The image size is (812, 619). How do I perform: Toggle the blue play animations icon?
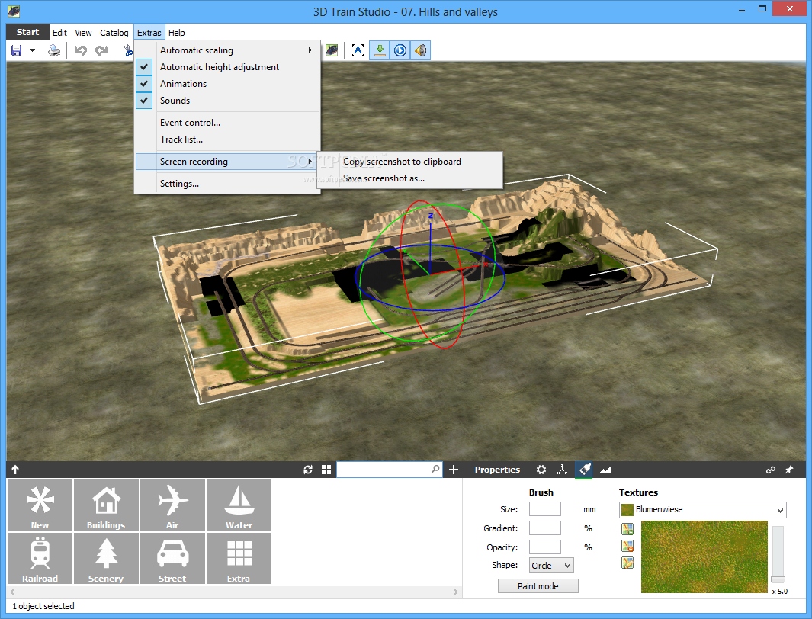point(400,50)
